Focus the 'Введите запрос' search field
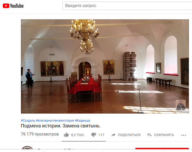The image size is (192, 152). 127,6
